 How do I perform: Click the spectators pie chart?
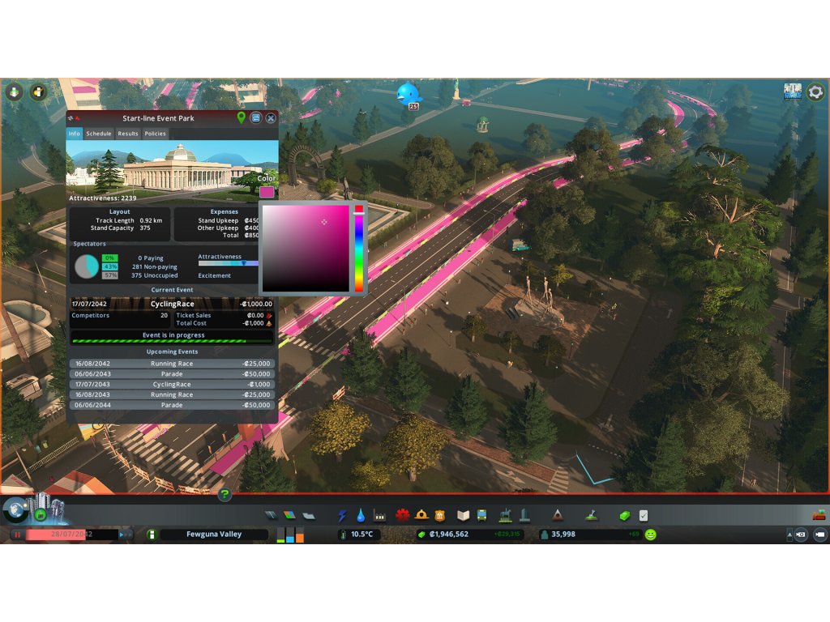(x=86, y=266)
